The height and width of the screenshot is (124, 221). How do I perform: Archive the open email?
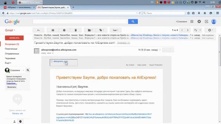(x=53, y=30)
